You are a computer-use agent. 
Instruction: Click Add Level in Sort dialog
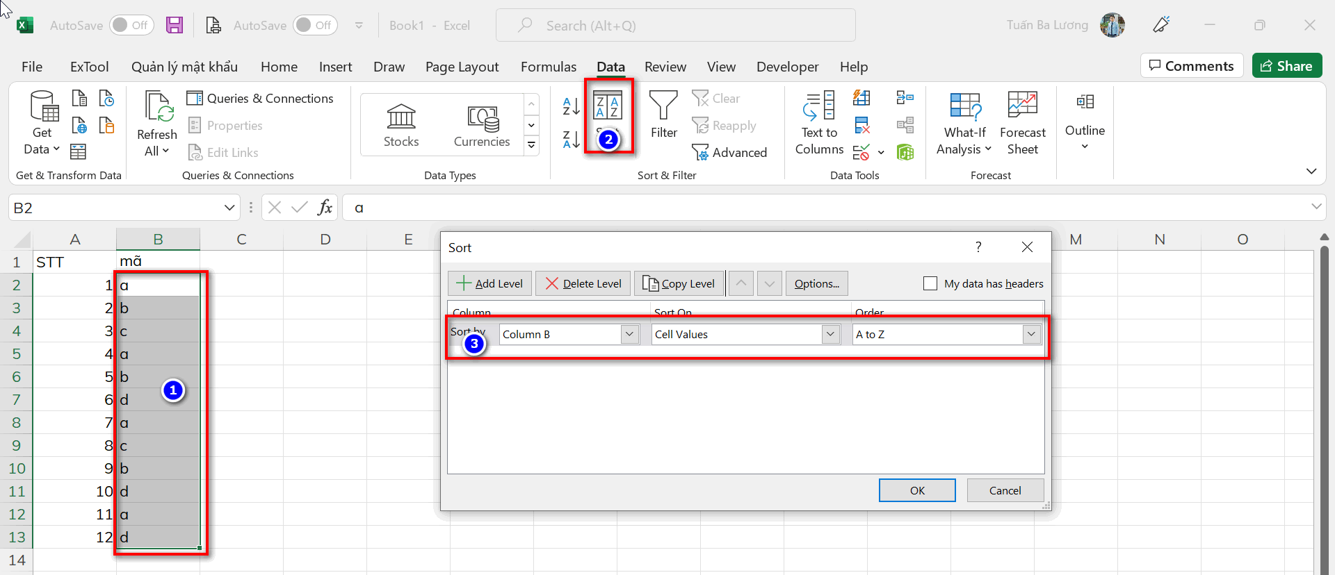tap(489, 283)
